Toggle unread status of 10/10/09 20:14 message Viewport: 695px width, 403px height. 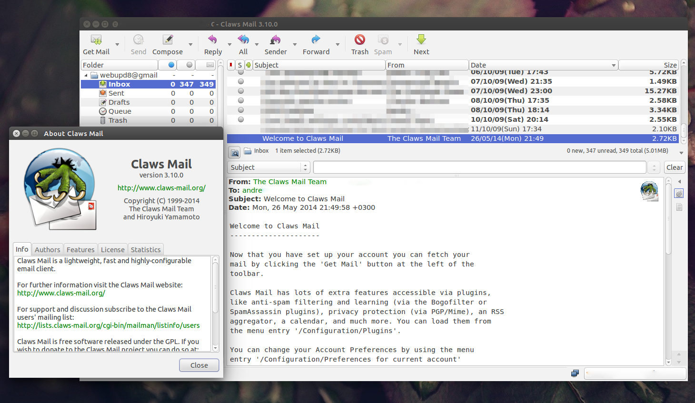coord(241,119)
